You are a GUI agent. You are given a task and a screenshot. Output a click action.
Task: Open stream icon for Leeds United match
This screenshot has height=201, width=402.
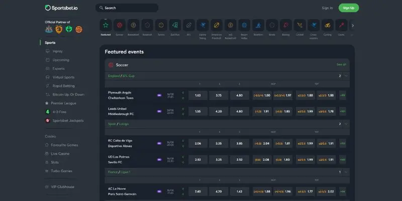[x=159, y=112]
